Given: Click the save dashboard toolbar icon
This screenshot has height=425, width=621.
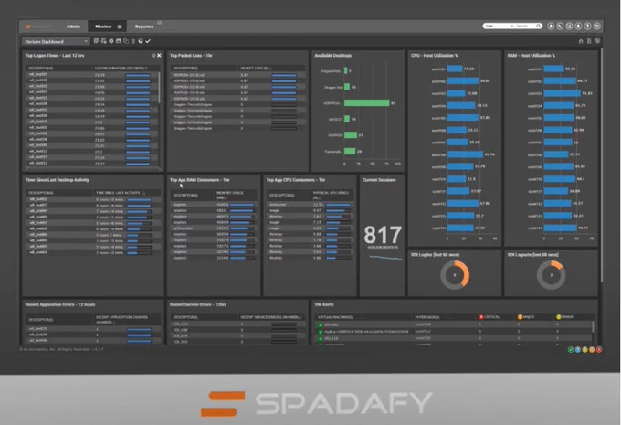Looking at the screenshot, I should (119, 41).
